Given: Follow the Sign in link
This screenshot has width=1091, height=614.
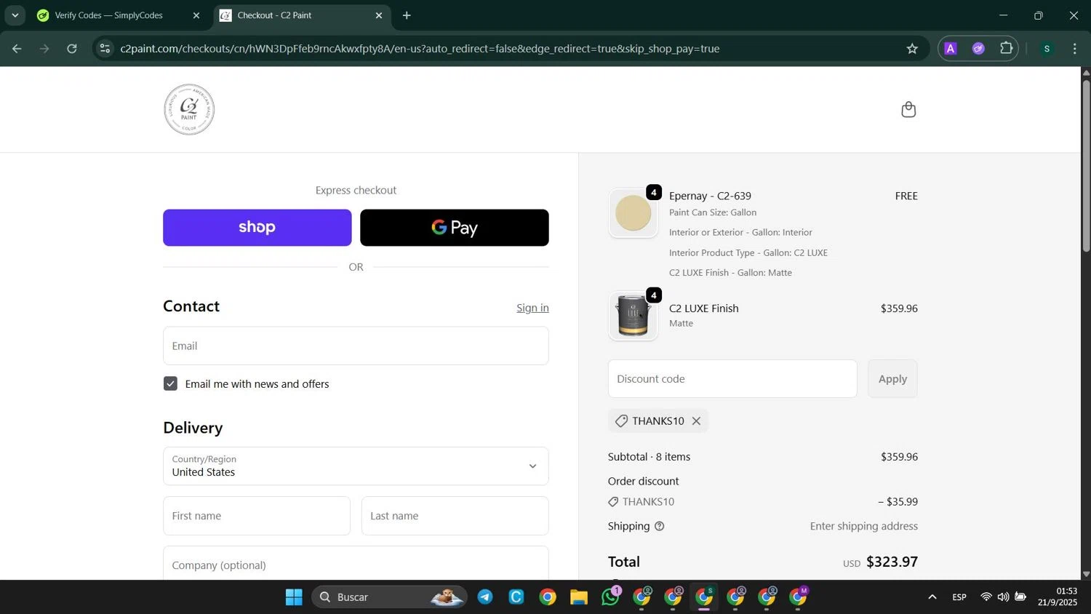Looking at the screenshot, I should 532,308.
